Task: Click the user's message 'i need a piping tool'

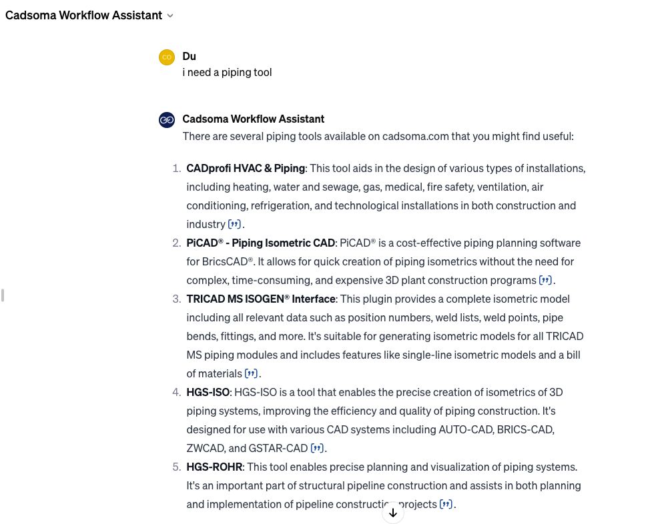Action: 227,72
